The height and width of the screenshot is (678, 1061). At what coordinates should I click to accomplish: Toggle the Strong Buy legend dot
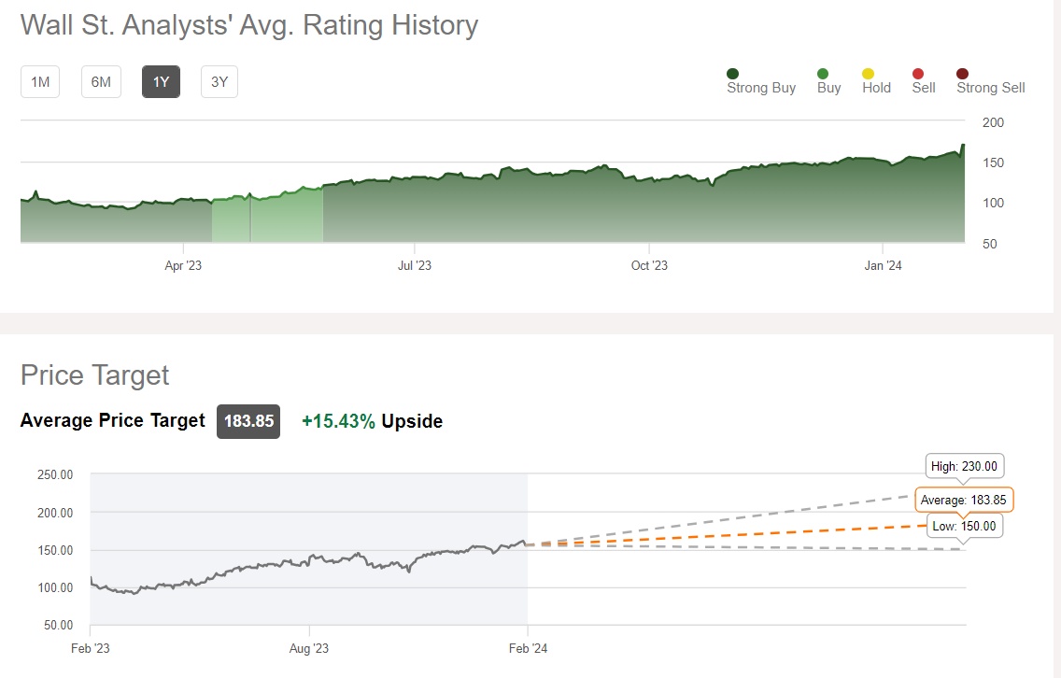point(733,74)
